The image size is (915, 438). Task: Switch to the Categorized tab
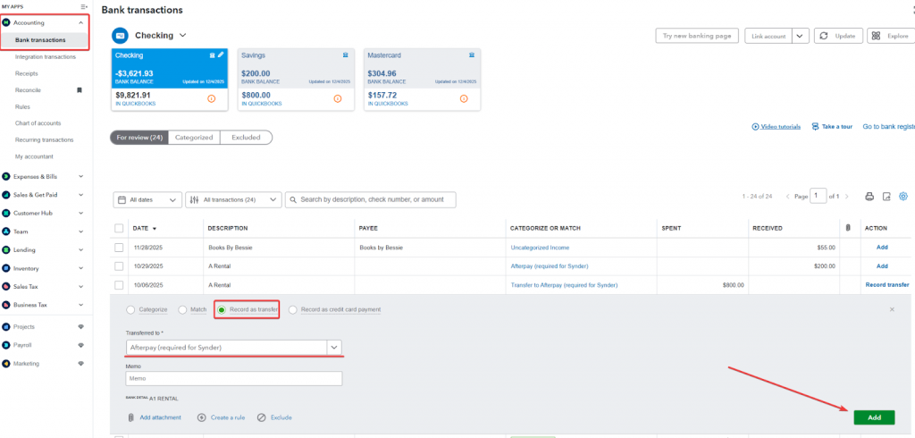[194, 138]
